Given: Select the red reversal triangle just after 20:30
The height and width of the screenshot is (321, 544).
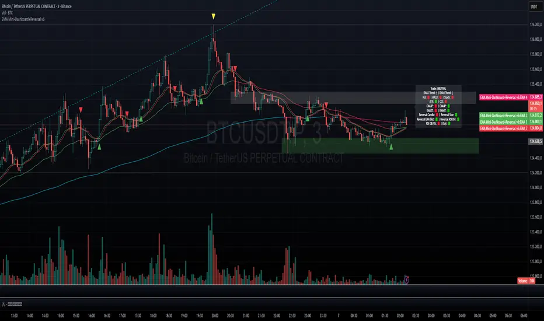Looking at the screenshot, I should pyautogui.click(x=235, y=68).
